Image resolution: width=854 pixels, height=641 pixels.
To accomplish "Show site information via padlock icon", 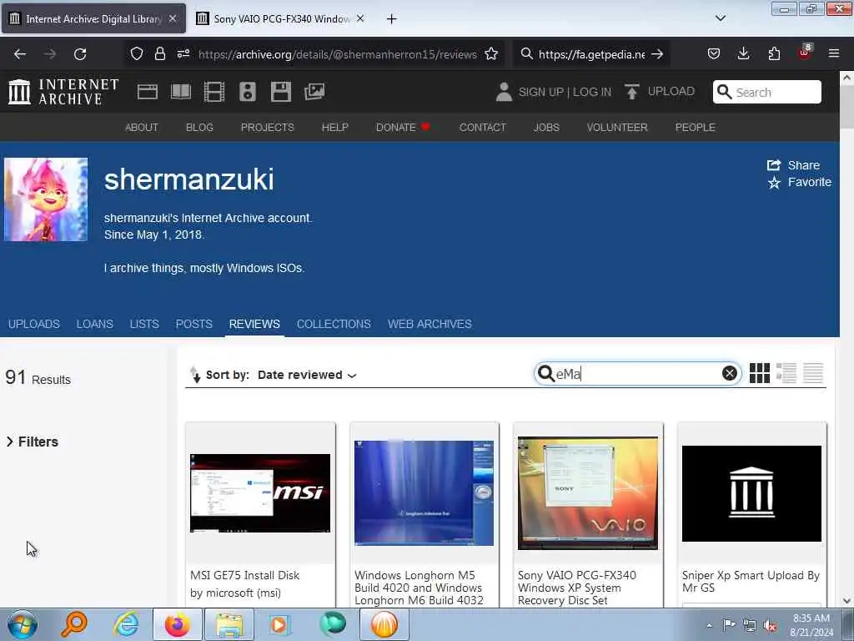I will click(x=159, y=54).
